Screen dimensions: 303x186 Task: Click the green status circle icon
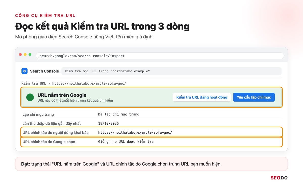point(30,97)
